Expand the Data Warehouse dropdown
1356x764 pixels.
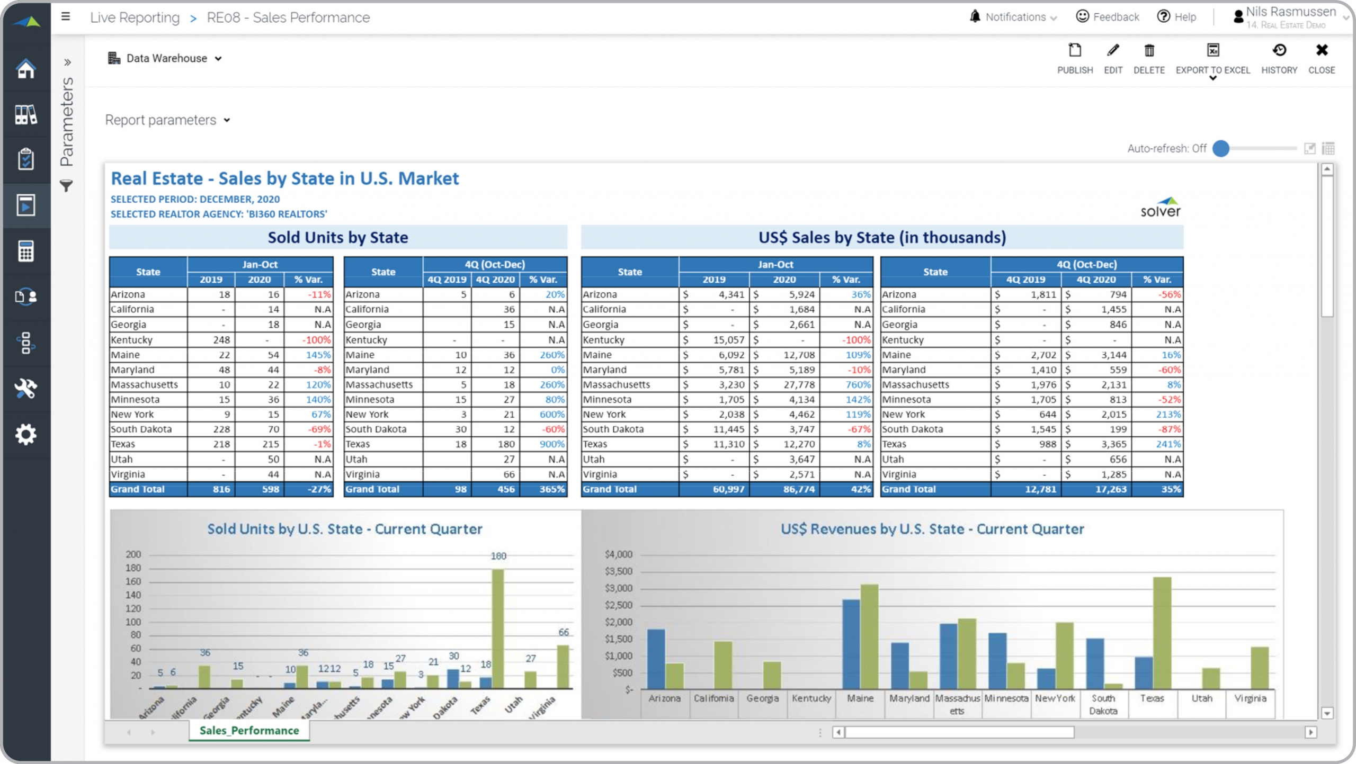pyautogui.click(x=219, y=58)
